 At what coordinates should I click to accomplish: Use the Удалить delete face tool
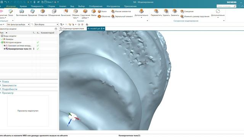[x=166, y=13]
